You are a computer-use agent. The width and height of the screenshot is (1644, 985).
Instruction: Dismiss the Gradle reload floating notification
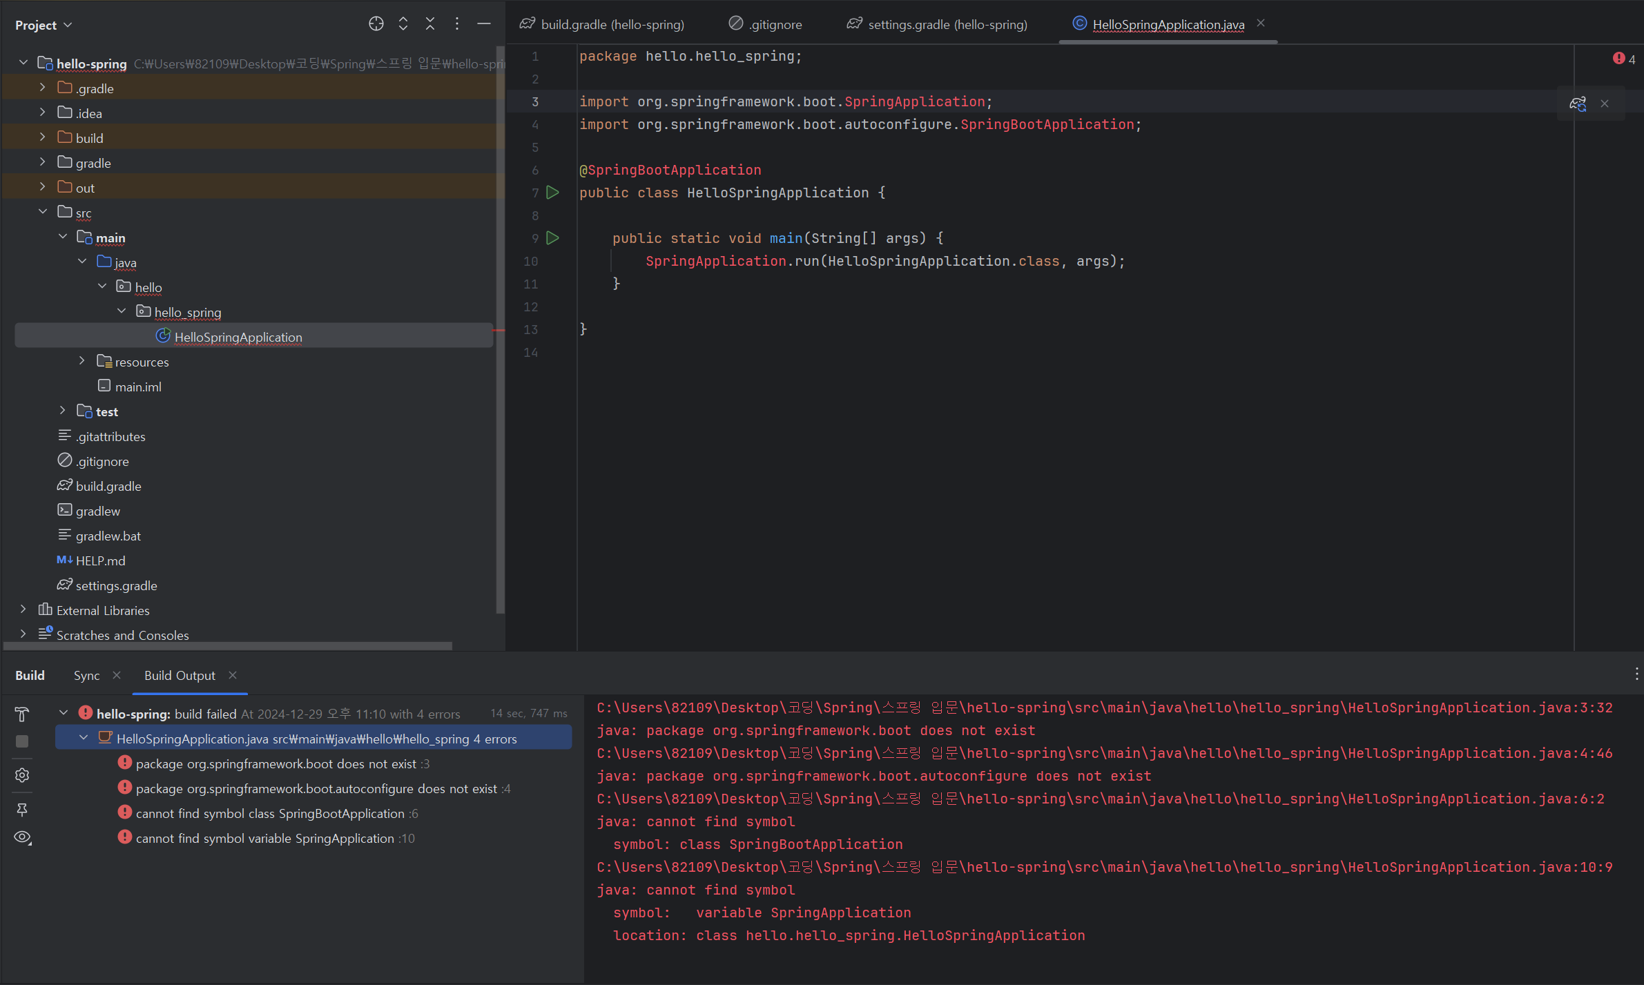tap(1605, 104)
